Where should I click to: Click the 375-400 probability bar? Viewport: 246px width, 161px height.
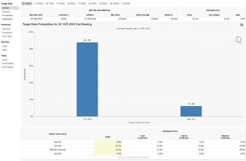[87, 79]
